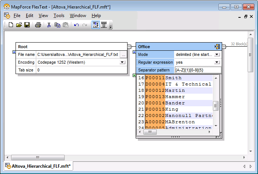
Task: Click the New file toolbar icon
Action: click(11, 25)
